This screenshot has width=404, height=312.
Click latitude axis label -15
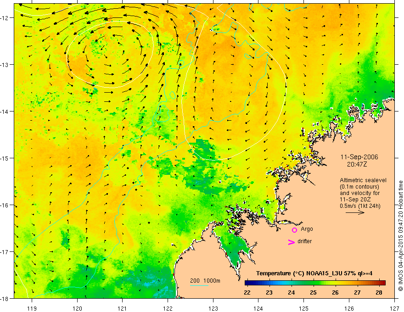click(5, 158)
